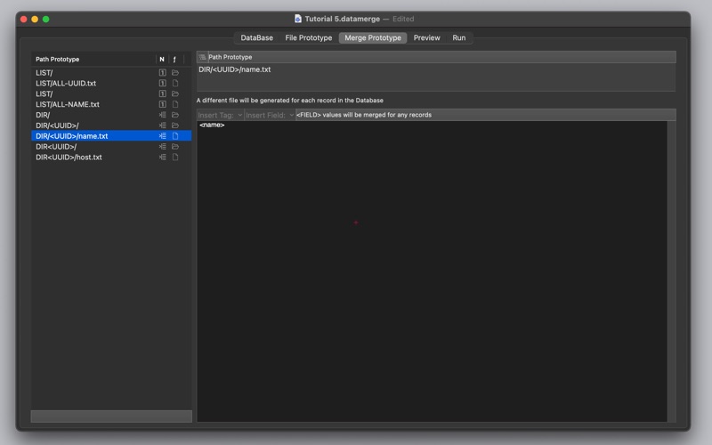Select the DIR/<UUID>/name.txt path row

click(x=111, y=136)
